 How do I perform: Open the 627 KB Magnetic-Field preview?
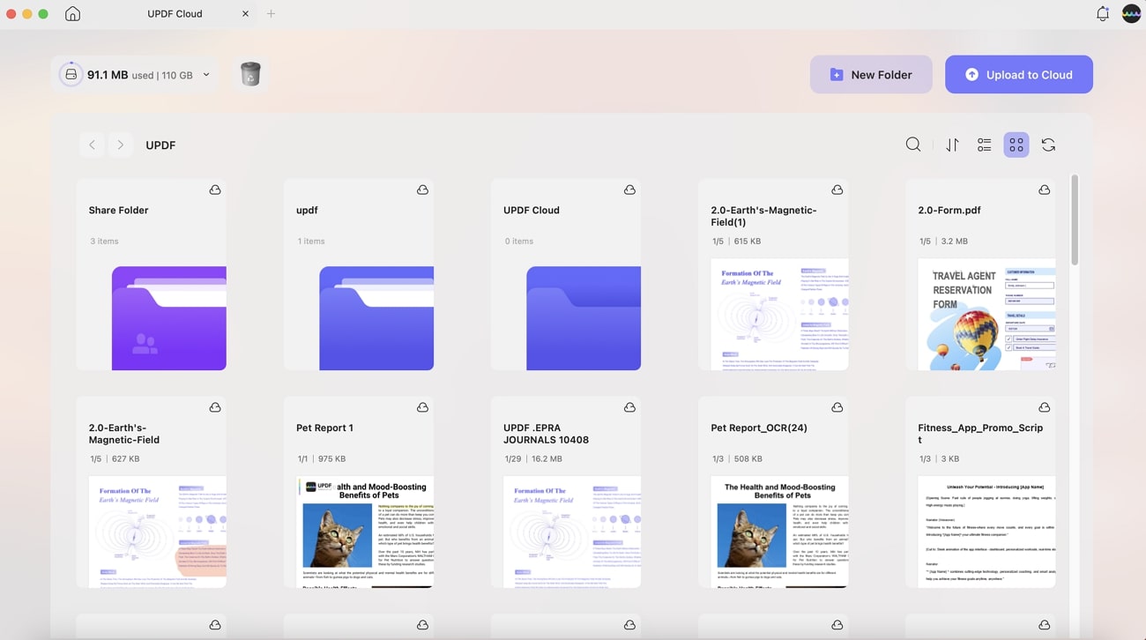157,532
